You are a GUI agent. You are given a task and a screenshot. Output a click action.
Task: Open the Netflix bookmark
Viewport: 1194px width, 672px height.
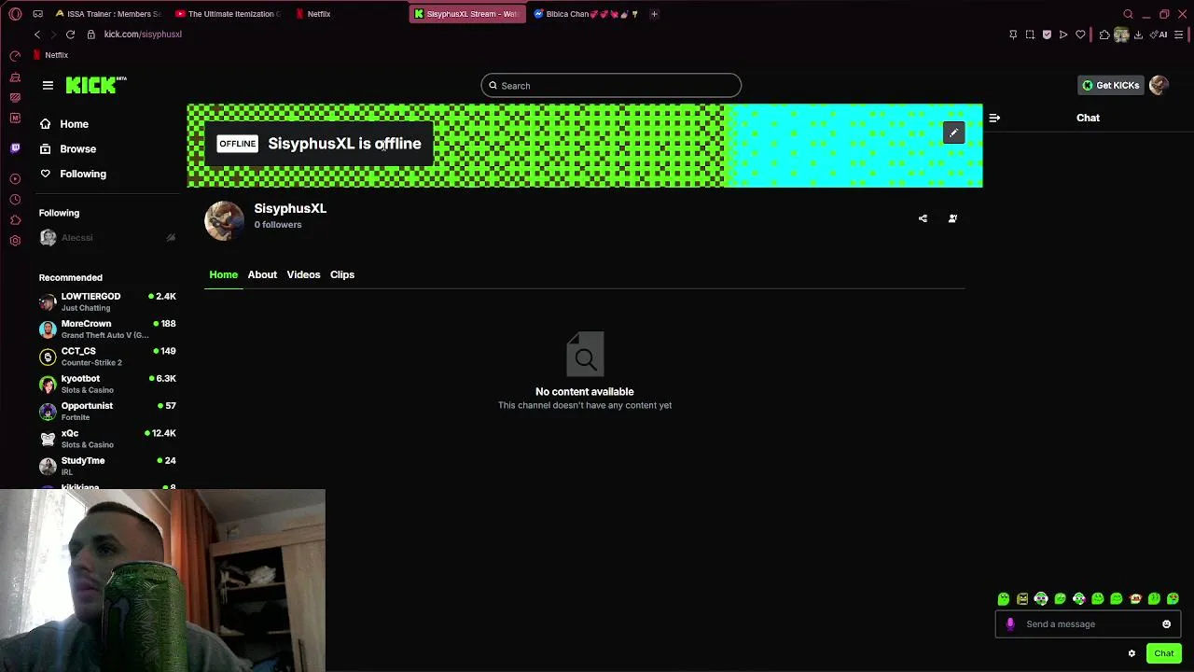[x=51, y=55]
